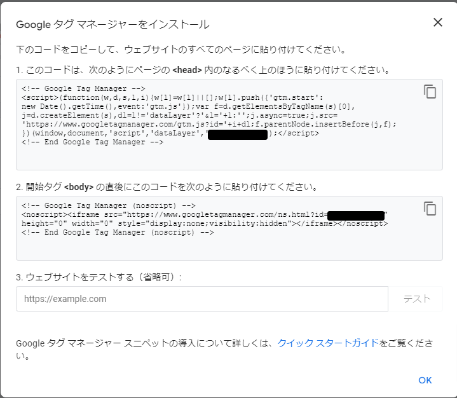Confirm with the OK button
Image resolution: width=457 pixels, height=398 pixels.
pos(425,380)
